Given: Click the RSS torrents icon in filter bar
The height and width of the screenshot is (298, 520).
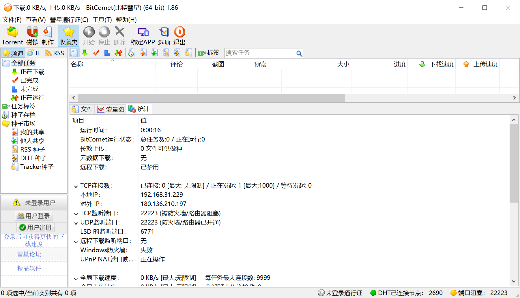Looking at the screenshot, I should [x=166, y=53].
